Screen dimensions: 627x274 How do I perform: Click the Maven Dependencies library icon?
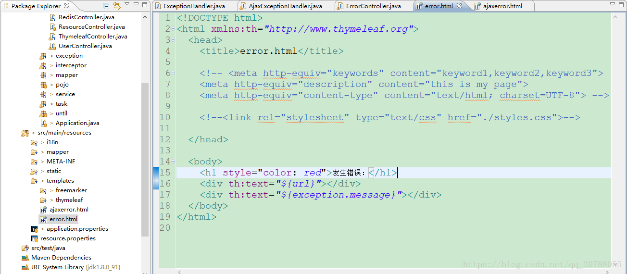click(25, 258)
